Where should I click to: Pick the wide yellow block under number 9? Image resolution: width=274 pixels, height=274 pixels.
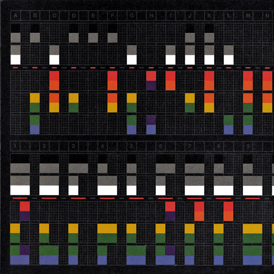coord(253,229)
